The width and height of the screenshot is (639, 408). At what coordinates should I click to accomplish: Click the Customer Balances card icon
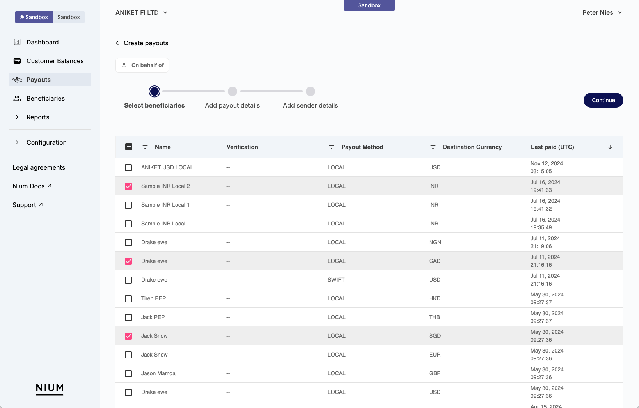click(x=17, y=61)
